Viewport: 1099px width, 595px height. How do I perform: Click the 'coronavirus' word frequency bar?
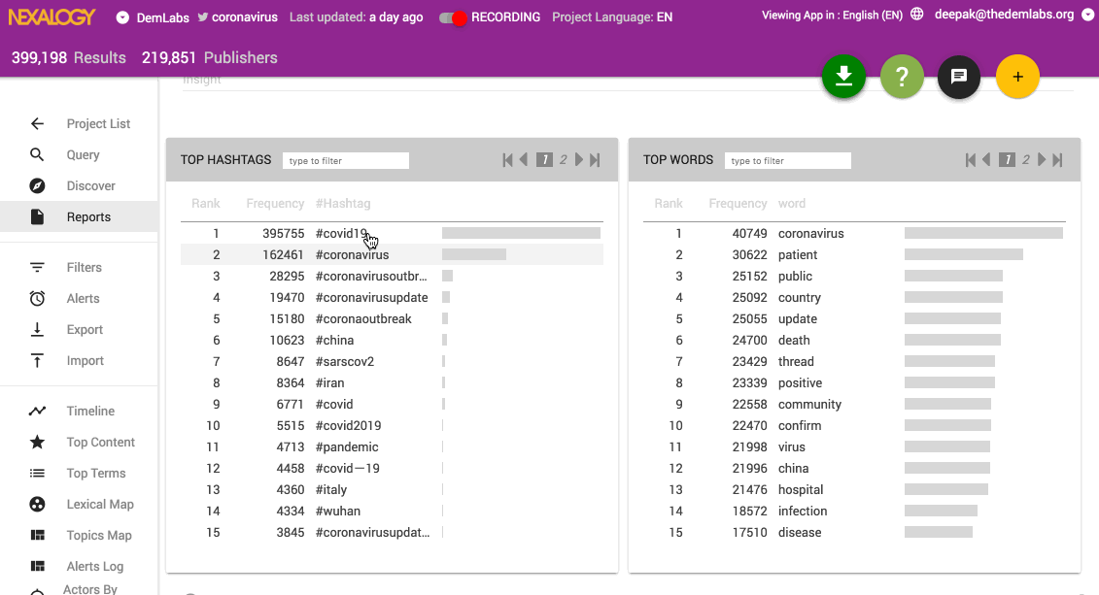tap(983, 233)
